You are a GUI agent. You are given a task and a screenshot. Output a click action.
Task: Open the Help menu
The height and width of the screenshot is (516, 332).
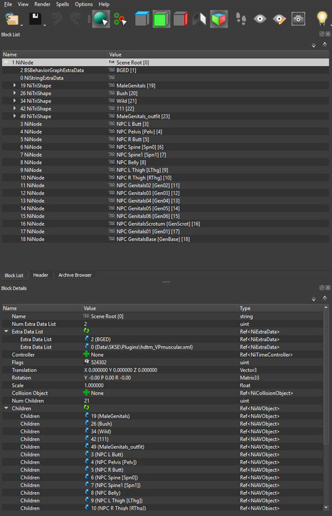point(104,4)
